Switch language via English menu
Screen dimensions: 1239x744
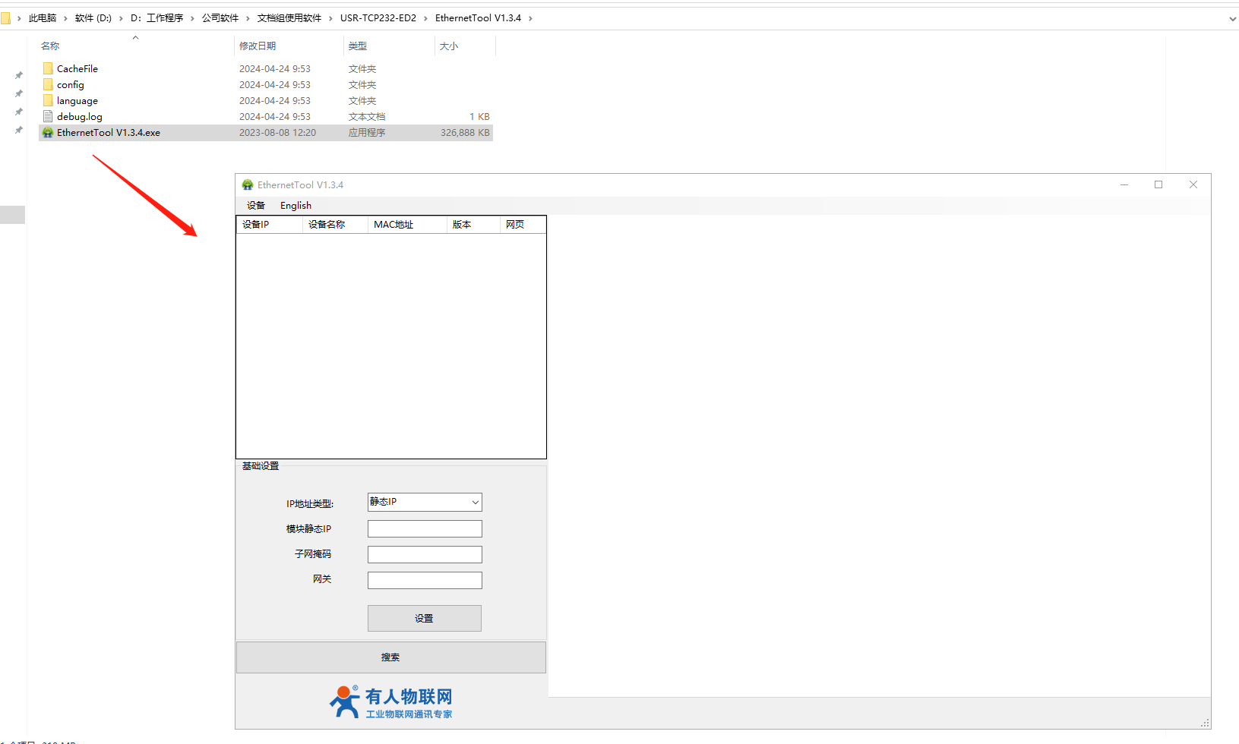click(296, 206)
